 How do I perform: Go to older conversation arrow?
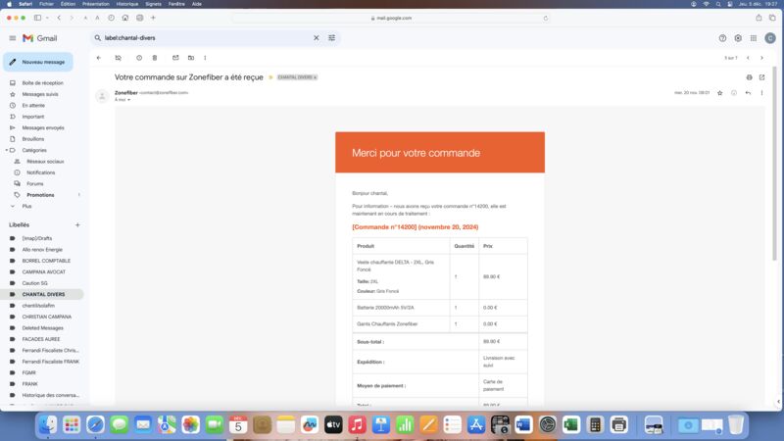(x=761, y=58)
